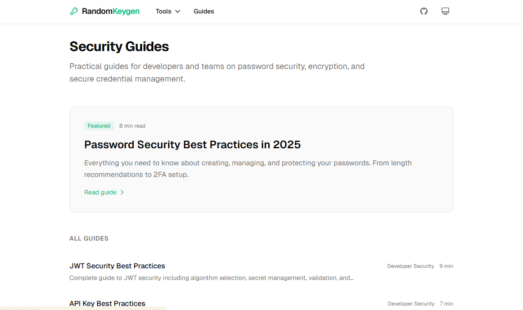Click the Read guide link
Image resolution: width=523 pixels, height=310 pixels.
(x=100, y=192)
